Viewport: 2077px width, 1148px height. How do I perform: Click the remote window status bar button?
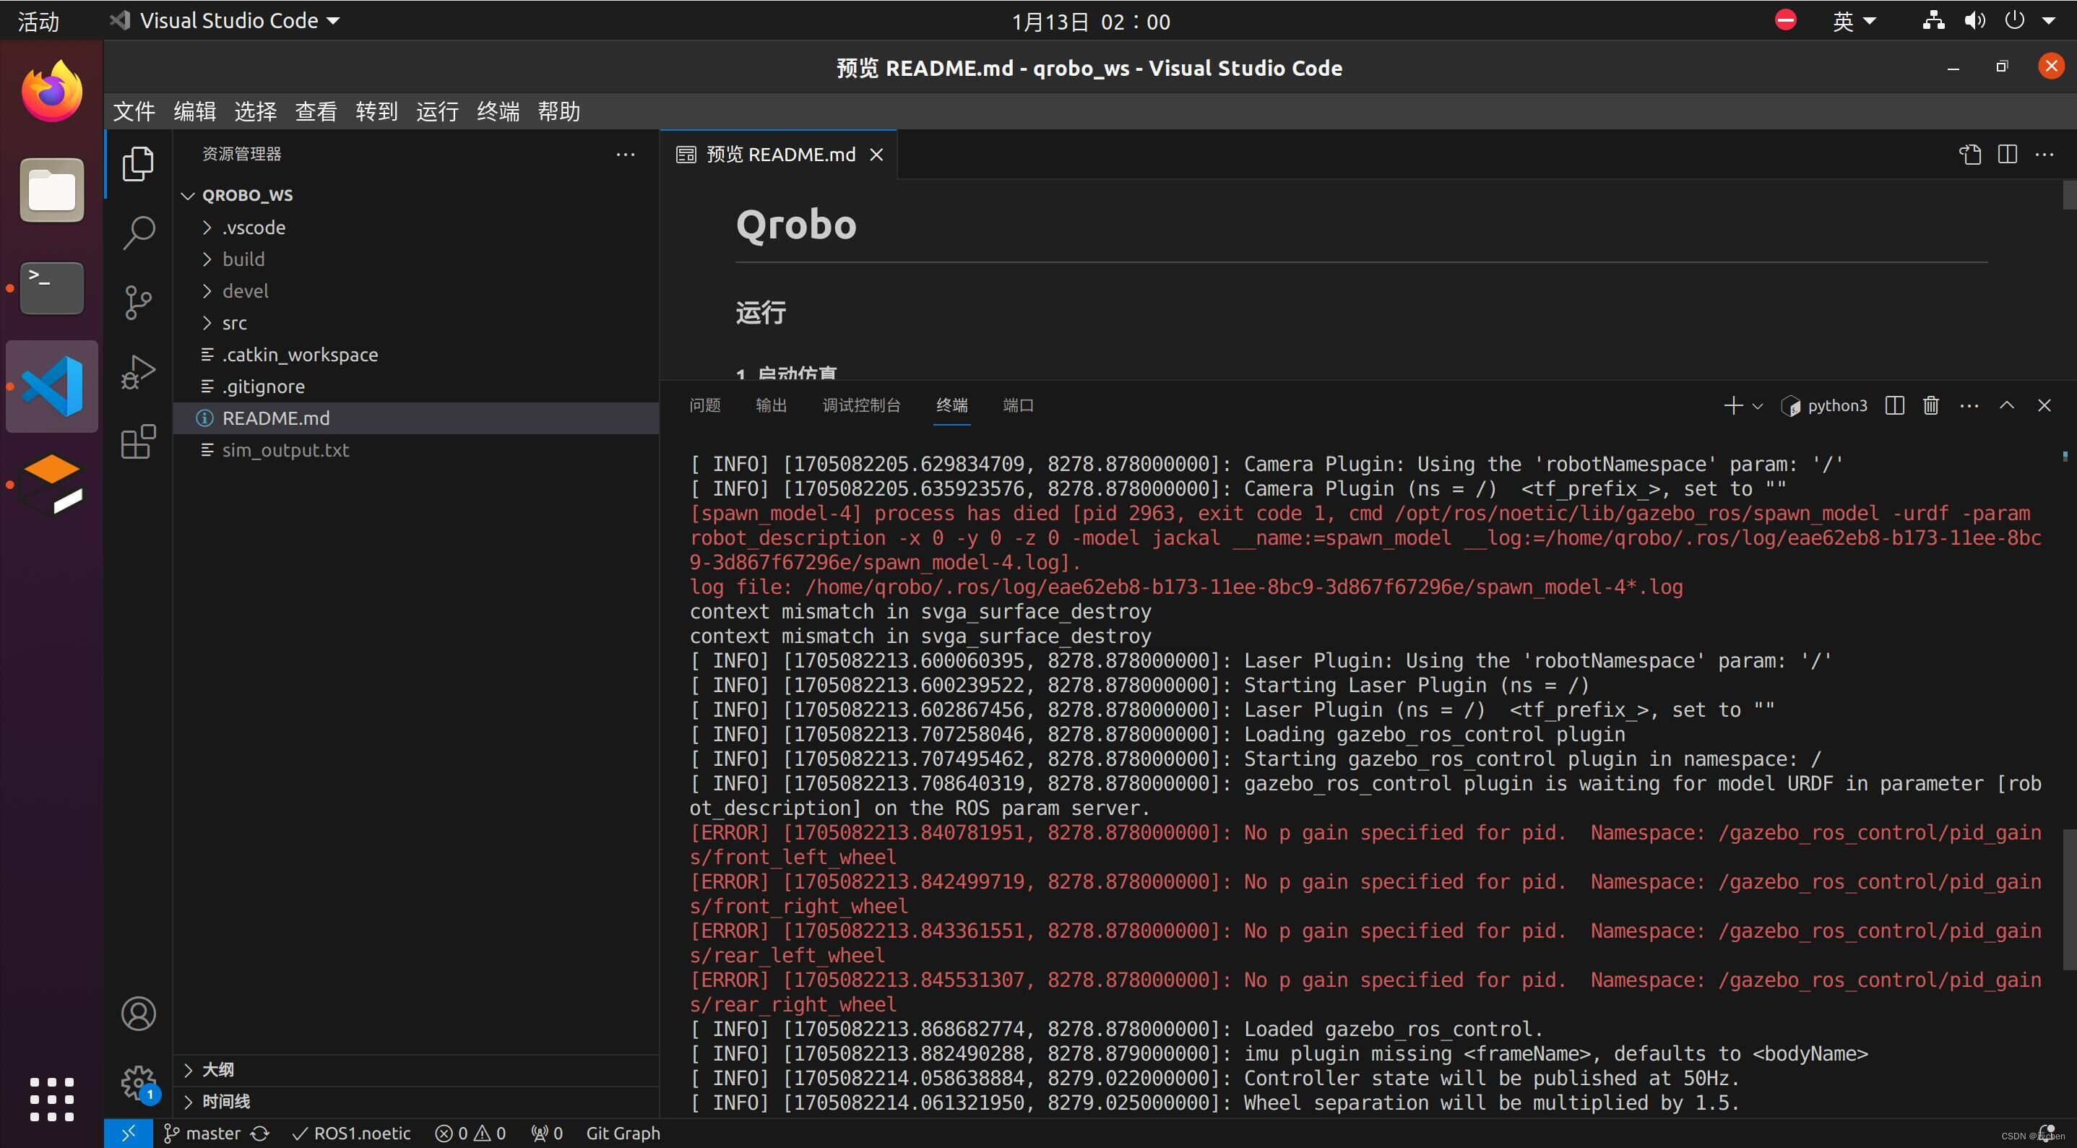[x=128, y=1133]
